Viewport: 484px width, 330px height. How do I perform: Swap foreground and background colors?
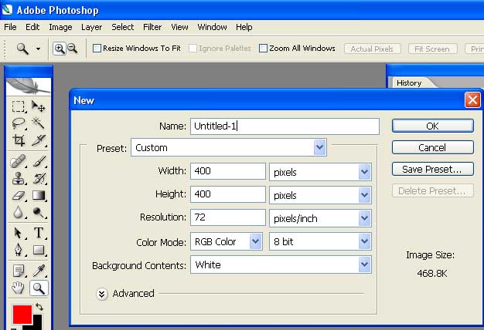point(39,307)
